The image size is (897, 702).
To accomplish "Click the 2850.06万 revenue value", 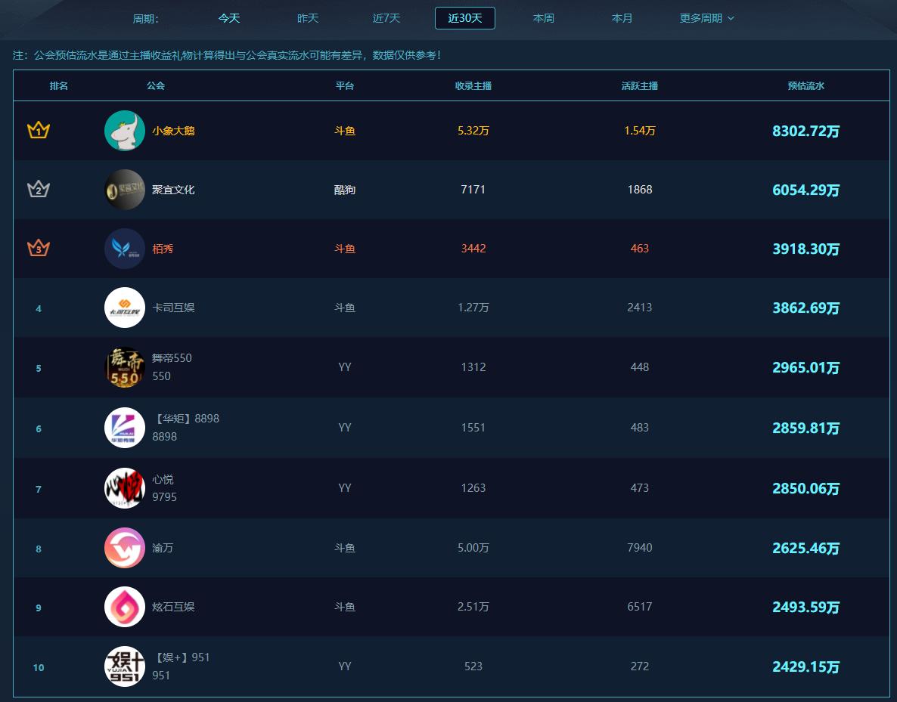I will 806,489.
